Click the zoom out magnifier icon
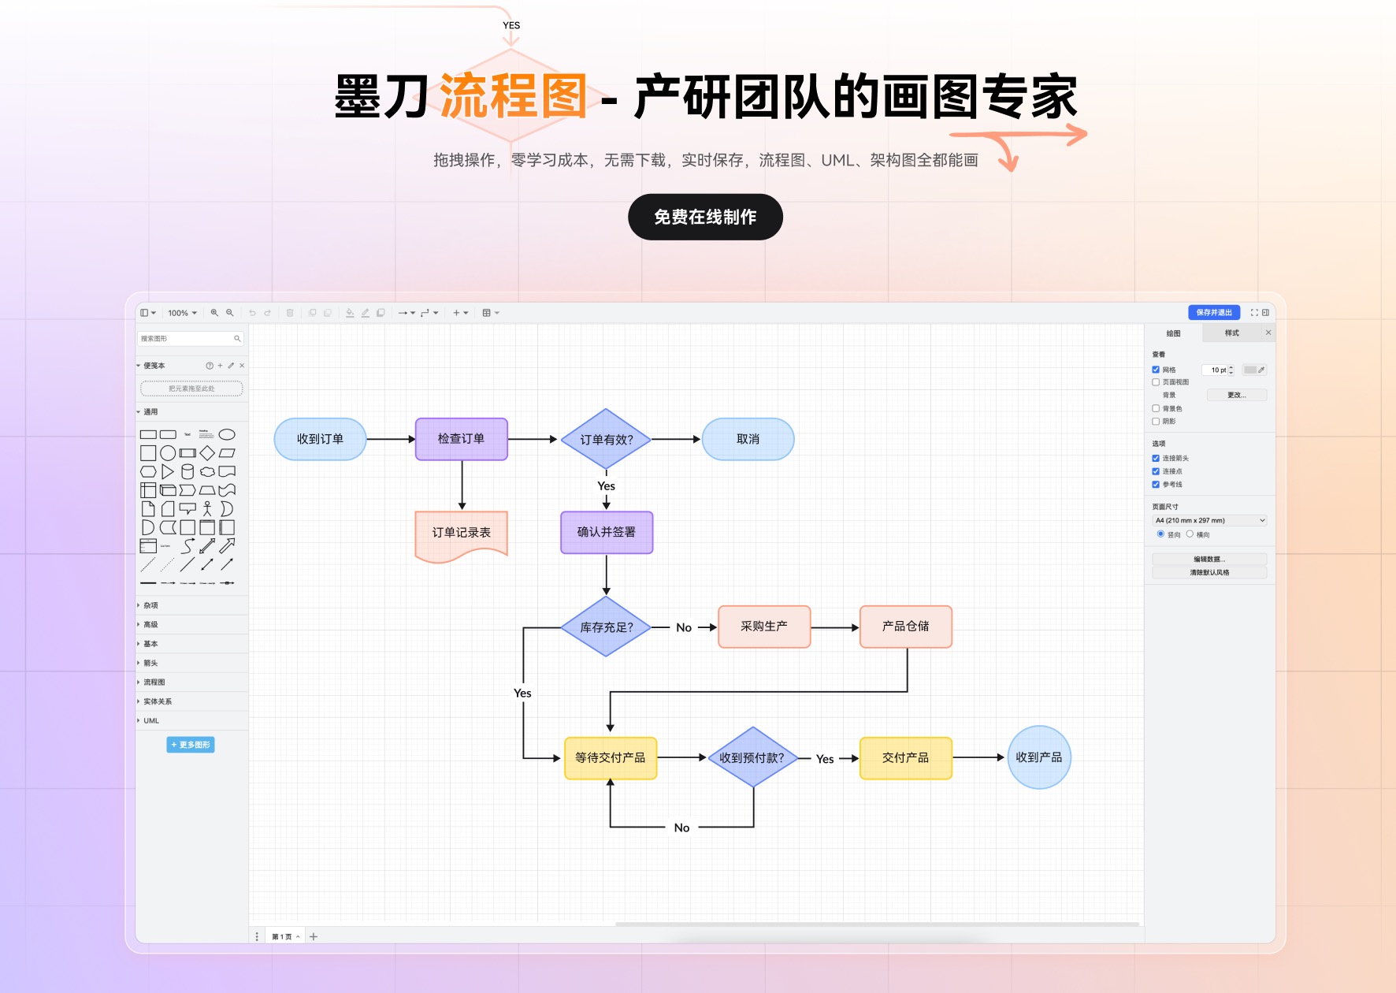1396x993 pixels. tap(230, 313)
